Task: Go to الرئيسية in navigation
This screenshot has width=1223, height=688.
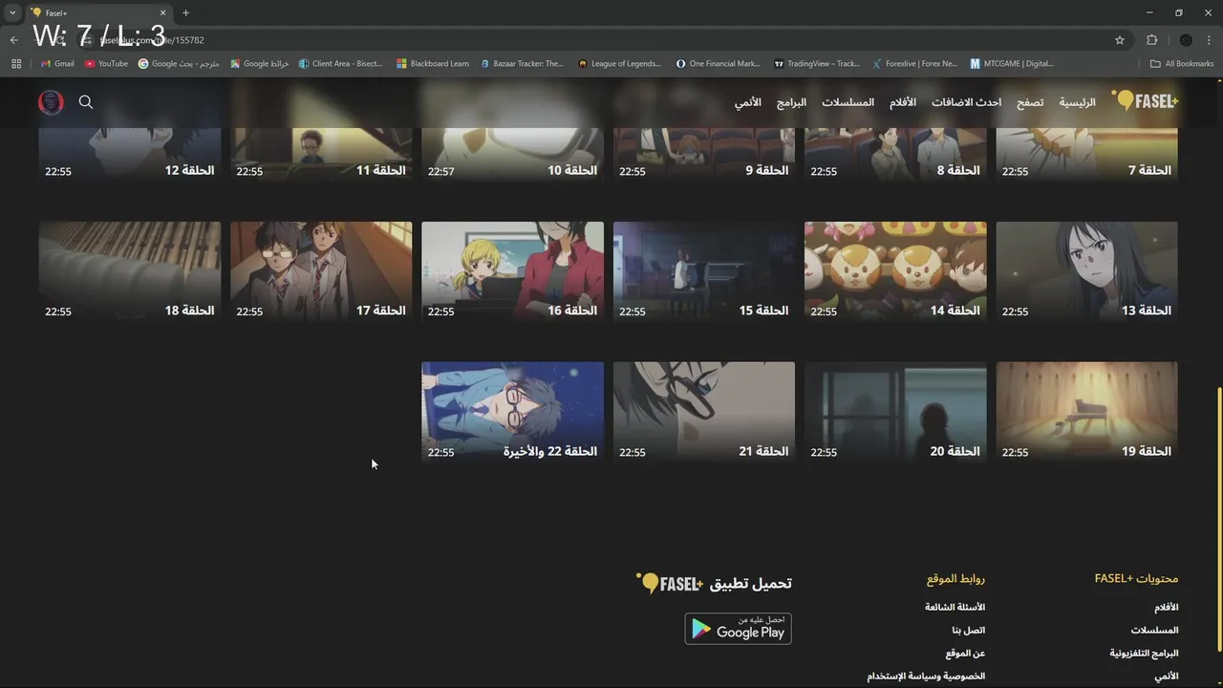Action: pyautogui.click(x=1078, y=102)
